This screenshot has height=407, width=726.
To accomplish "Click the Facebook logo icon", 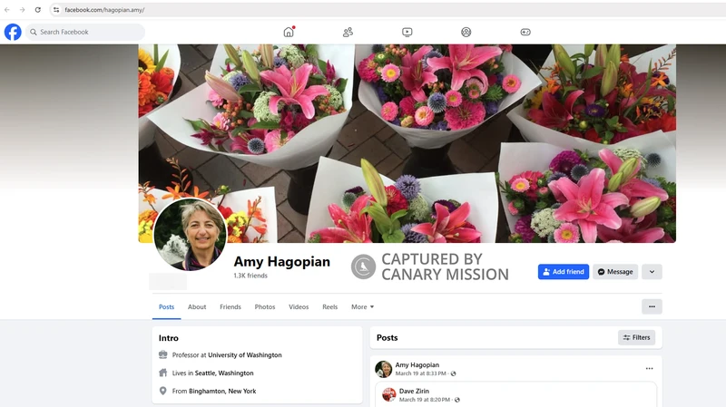I will point(13,32).
